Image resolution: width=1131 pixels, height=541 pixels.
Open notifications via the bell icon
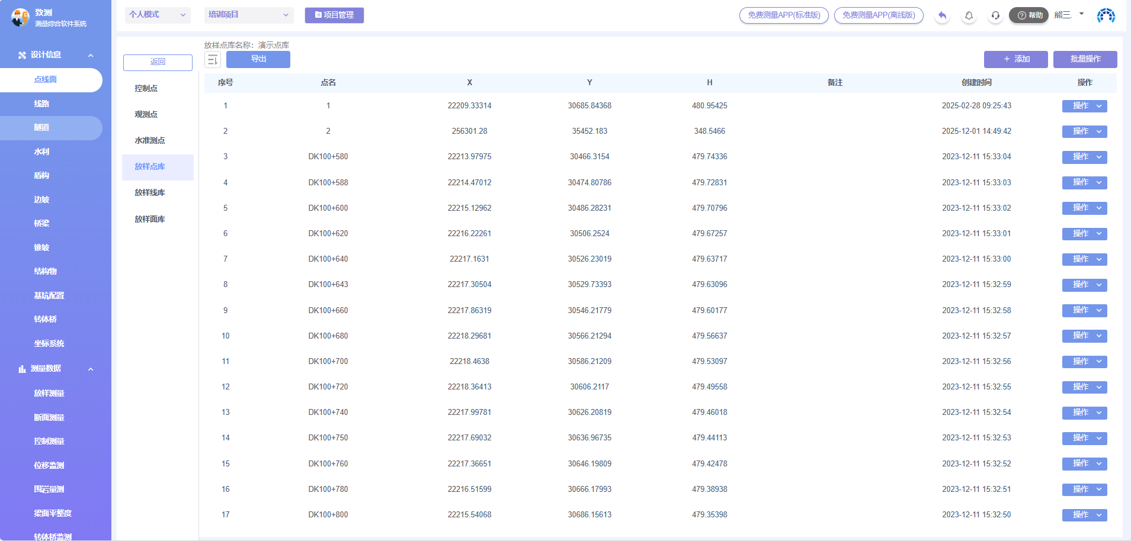tap(969, 15)
